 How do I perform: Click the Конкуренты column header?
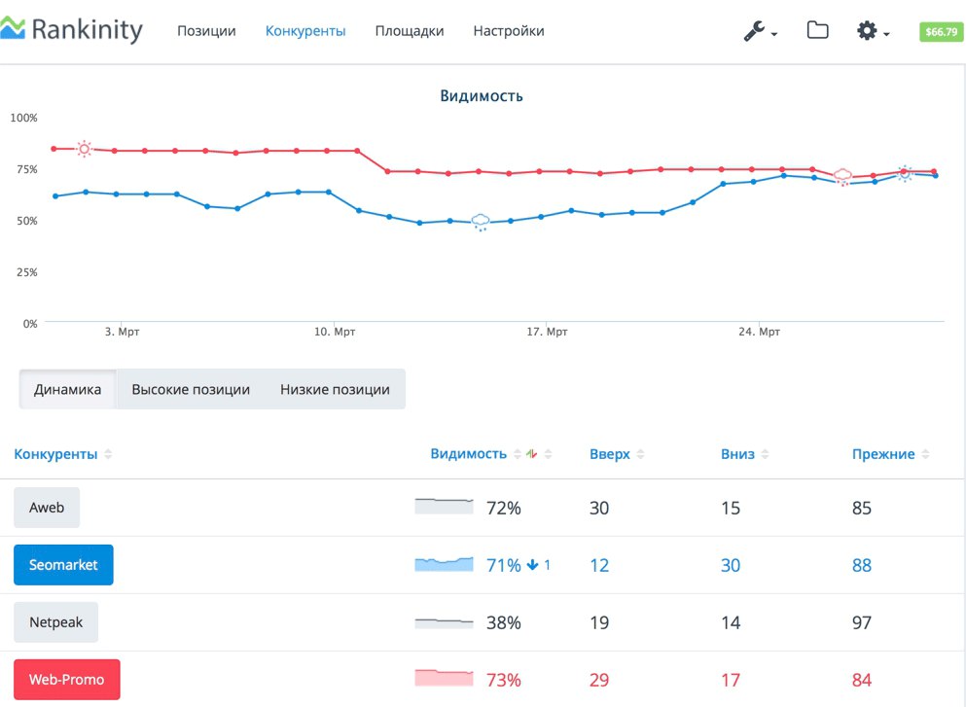pyautogui.click(x=55, y=454)
